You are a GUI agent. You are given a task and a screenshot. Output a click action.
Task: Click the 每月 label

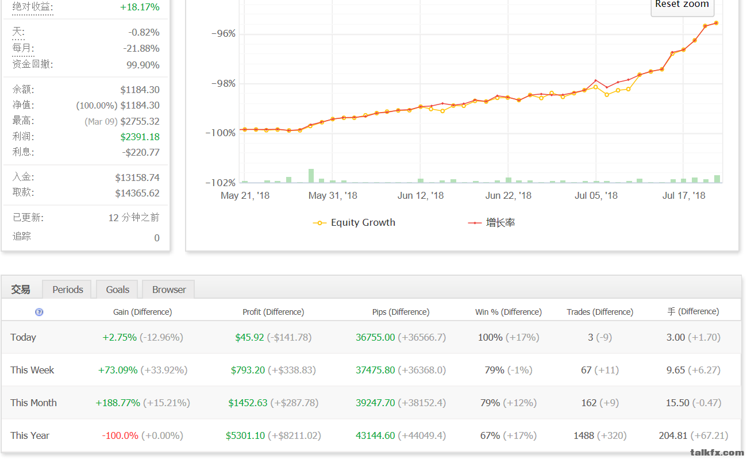click(23, 48)
